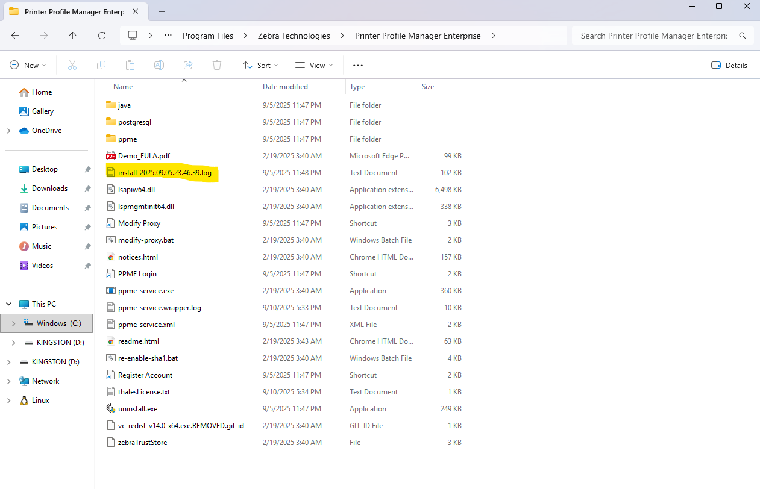Select lsapiw64.dll file

136,189
